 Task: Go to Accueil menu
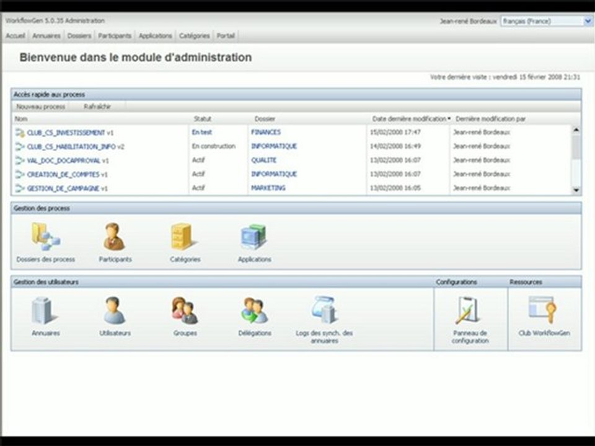click(x=15, y=36)
